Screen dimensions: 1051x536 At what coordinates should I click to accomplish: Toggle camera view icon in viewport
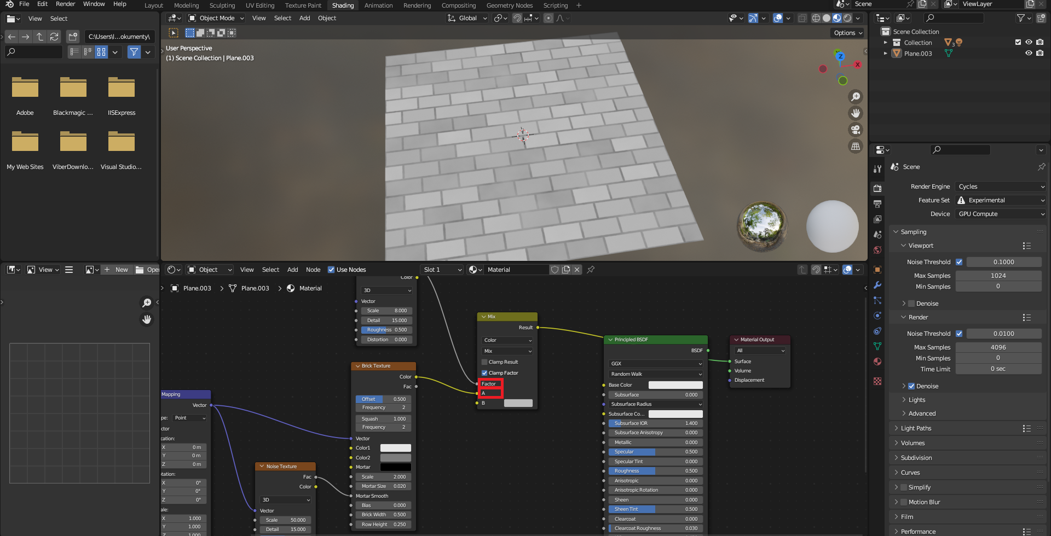[855, 130]
